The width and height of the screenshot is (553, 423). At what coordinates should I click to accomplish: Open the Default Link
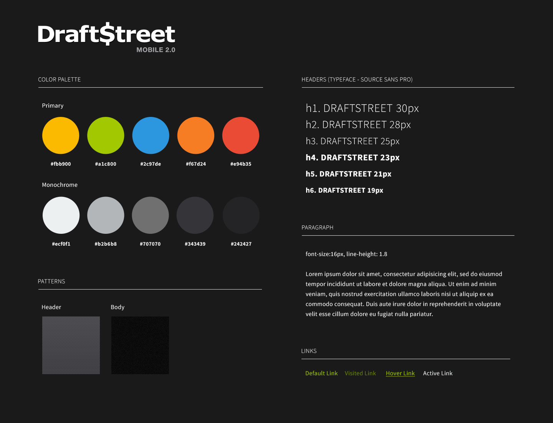pos(321,373)
